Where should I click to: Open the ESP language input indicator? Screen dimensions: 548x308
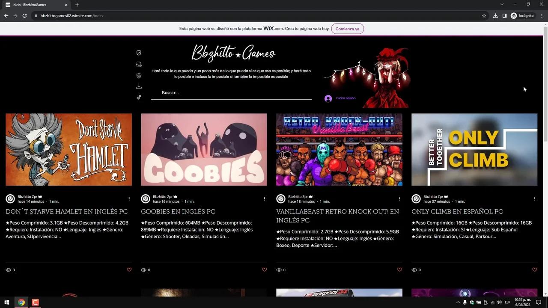click(507, 302)
